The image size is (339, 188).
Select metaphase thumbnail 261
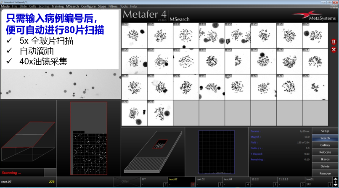(x=238, y=61)
